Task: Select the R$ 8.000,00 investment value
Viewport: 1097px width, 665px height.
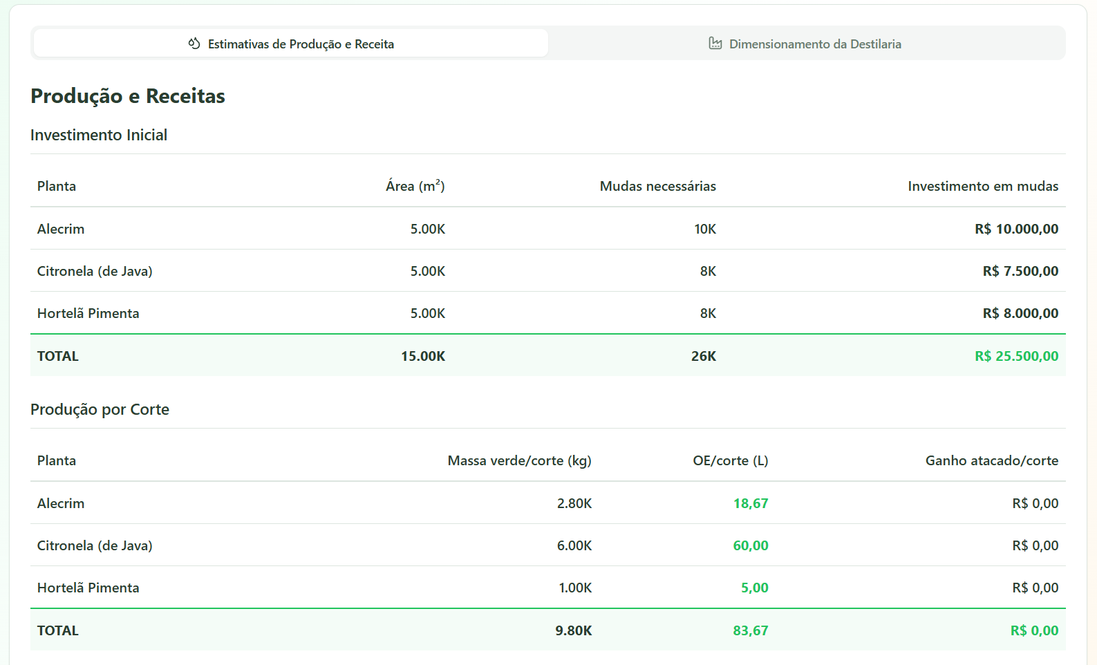Action: tap(1020, 313)
